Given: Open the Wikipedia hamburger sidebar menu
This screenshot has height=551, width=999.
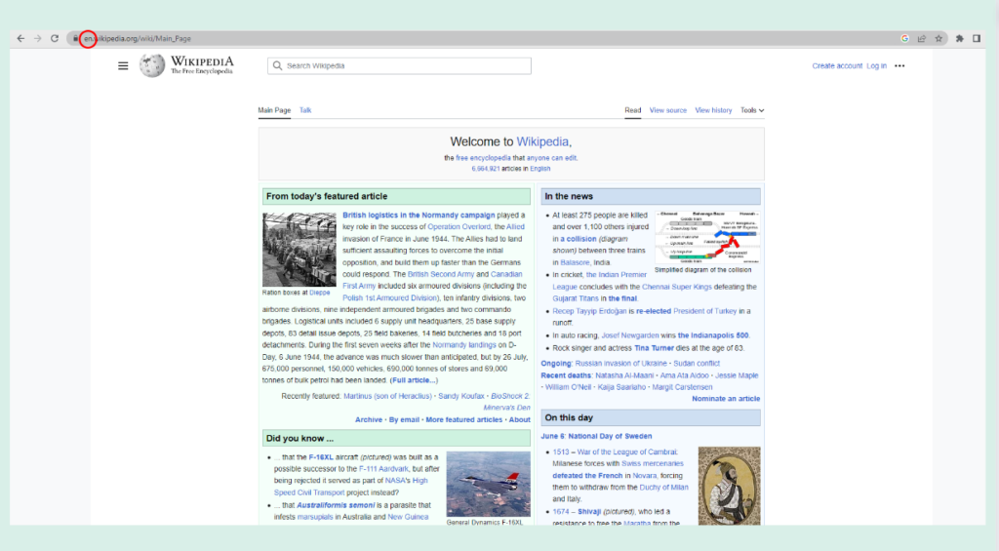Looking at the screenshot, I should click(x=123, y=65).
